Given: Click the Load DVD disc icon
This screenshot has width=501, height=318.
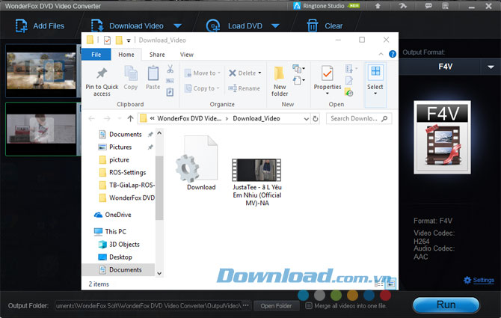Looking at the screenshot, I should (213, 26).
